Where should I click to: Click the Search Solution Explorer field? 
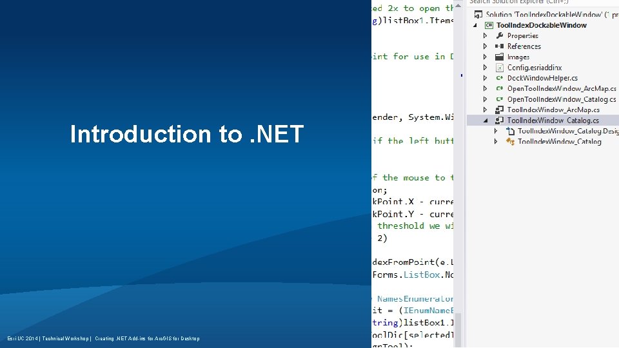[543, 2]
